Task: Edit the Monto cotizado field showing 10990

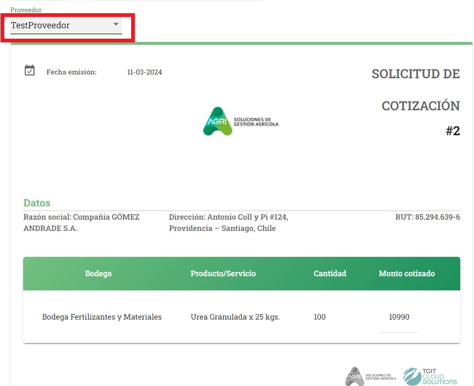Action: pos(399,317)
